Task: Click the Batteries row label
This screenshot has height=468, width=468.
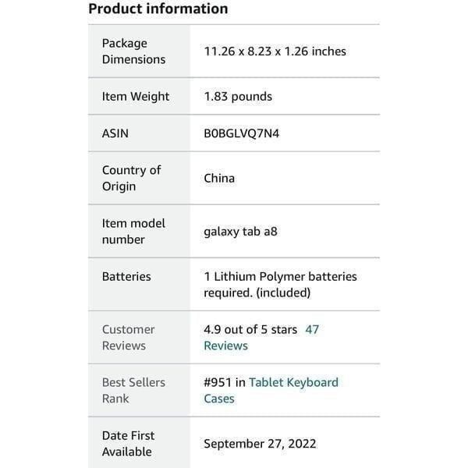Action: [126, 276]
